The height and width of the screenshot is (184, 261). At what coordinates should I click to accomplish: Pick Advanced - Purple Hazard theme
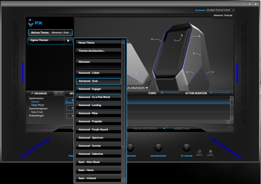click(98, 130)
